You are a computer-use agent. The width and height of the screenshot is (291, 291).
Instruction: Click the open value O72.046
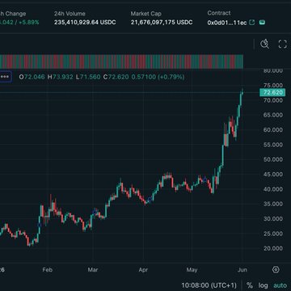(x=32, y=77)
